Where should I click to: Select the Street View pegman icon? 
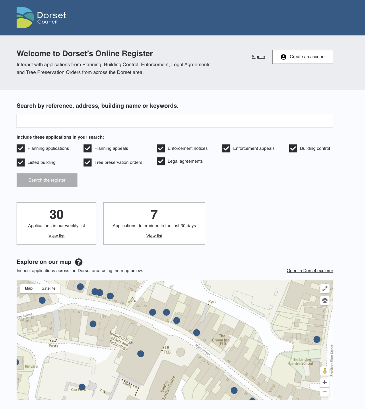(x=325, y=371)
